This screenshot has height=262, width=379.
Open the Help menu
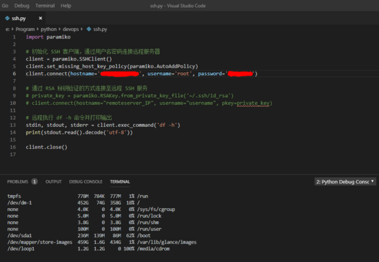[x=65, y=6]
